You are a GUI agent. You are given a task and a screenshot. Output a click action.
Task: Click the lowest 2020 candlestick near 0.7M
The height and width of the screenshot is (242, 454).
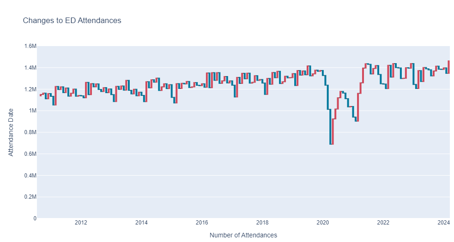point(330,127)
